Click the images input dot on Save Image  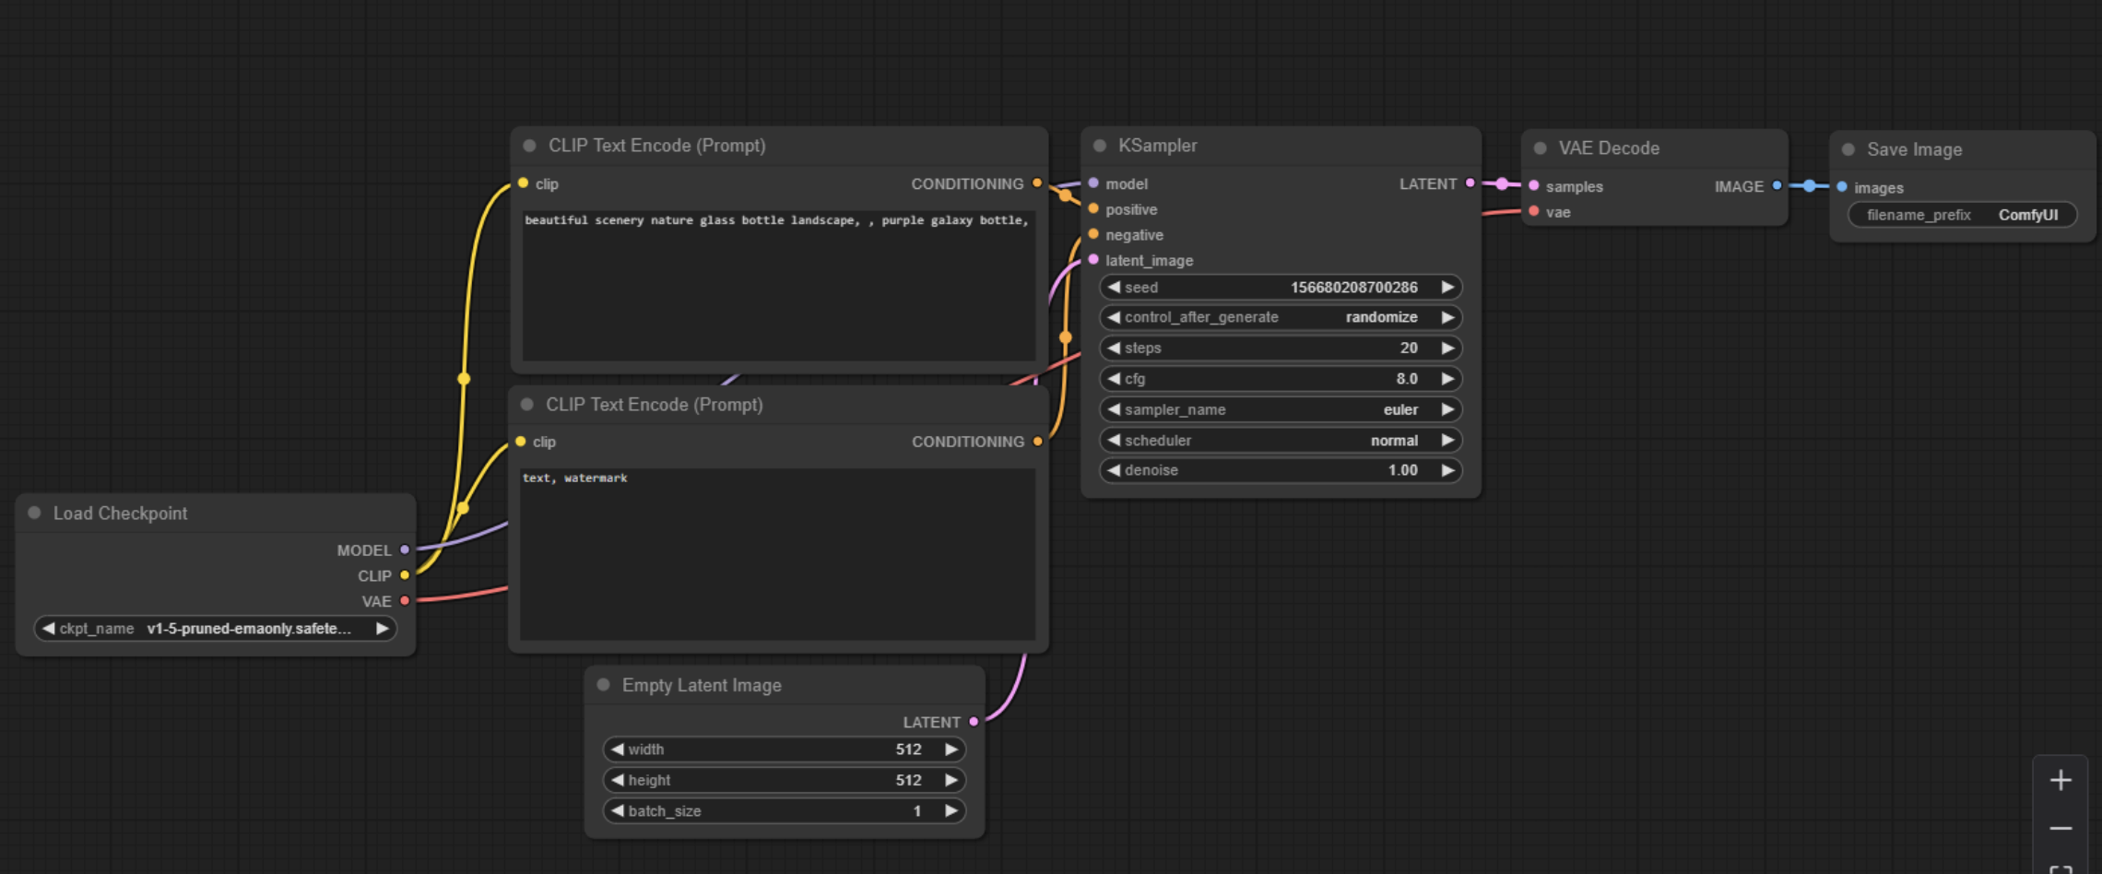coord(1842,187)
